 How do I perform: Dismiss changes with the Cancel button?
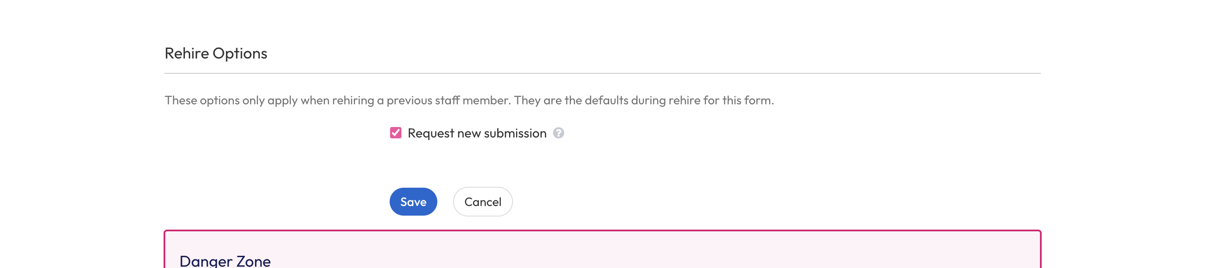pyautogui.click(x=483, y=202)
